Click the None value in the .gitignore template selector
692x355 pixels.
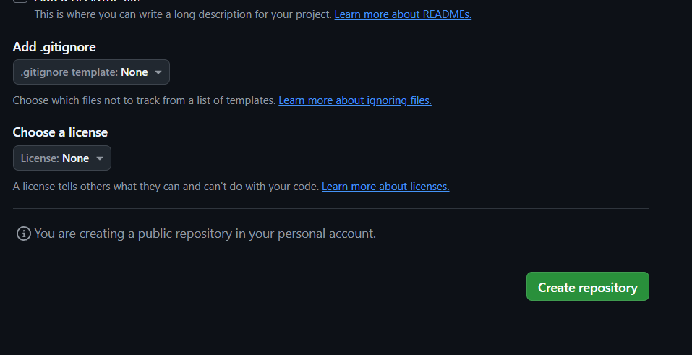134,72
